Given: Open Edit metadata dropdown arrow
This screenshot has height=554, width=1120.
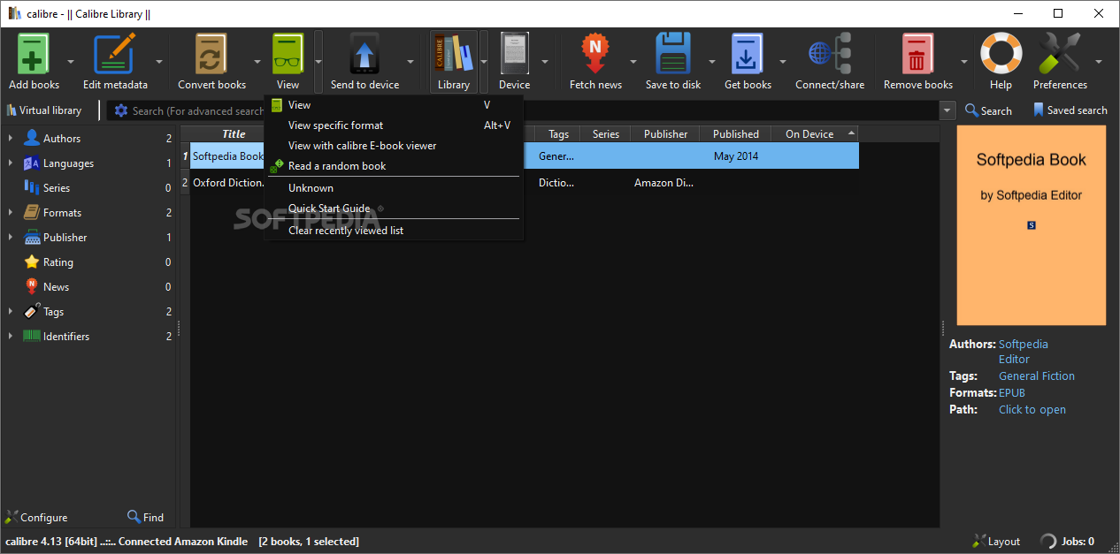Looking at the screenshot, I should click(x=159, y=62).
